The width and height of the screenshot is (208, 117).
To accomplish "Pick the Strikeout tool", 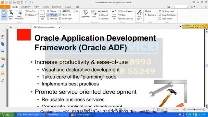I will (x=103, y=15).
